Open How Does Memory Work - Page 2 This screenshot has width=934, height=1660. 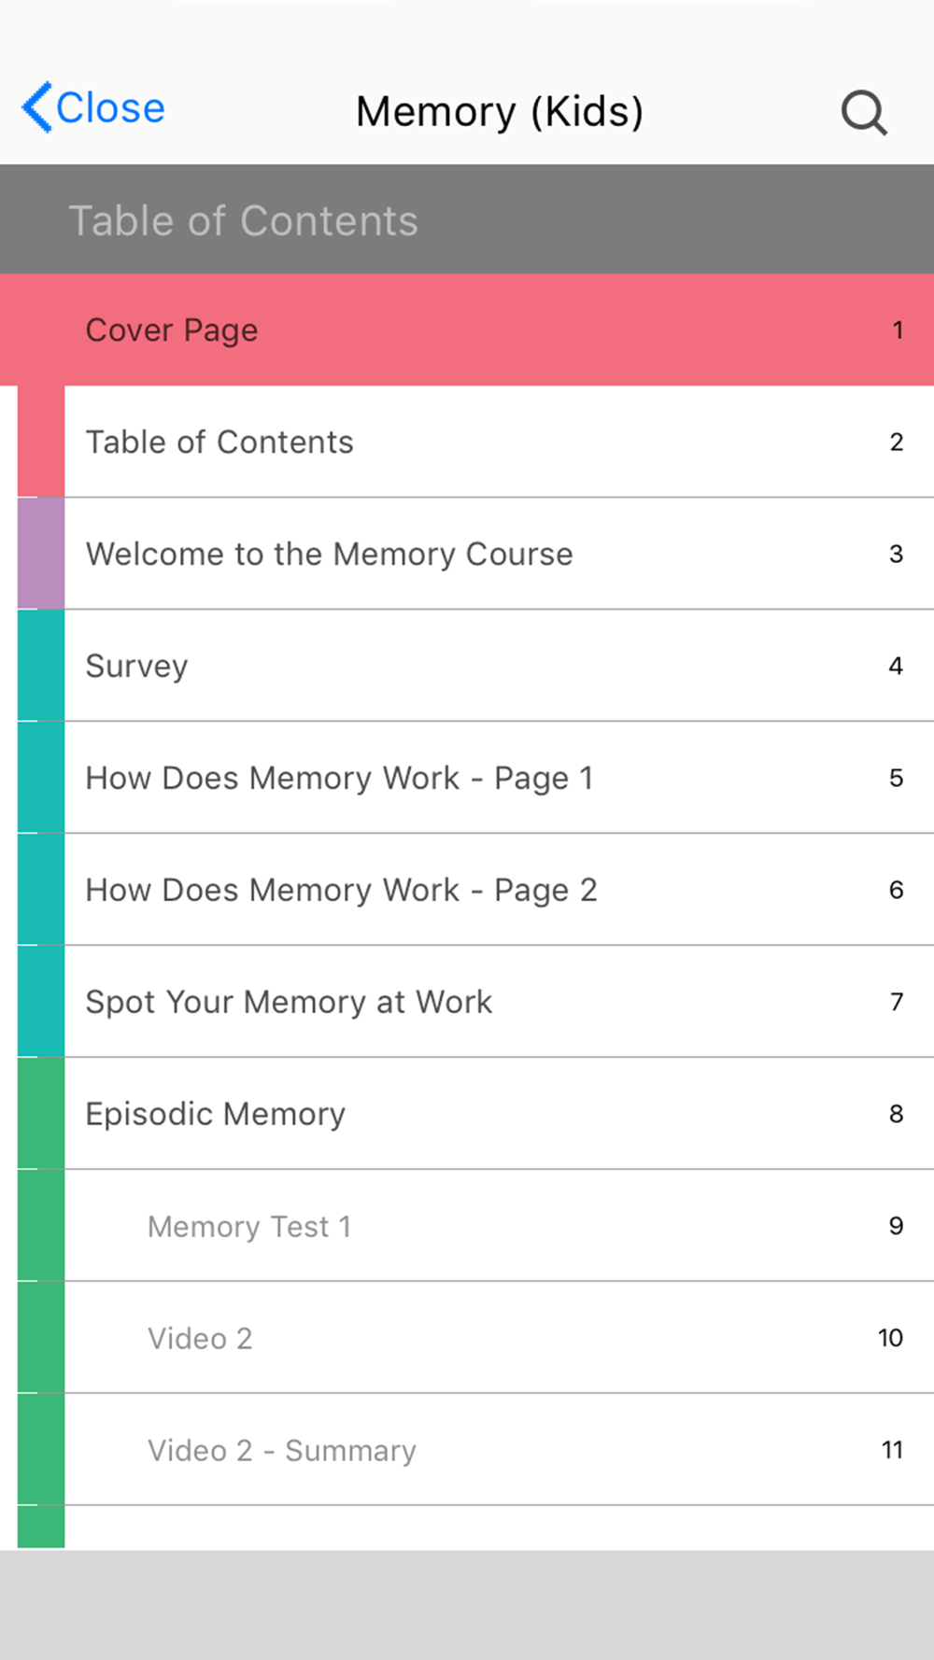tap(499, 890)
